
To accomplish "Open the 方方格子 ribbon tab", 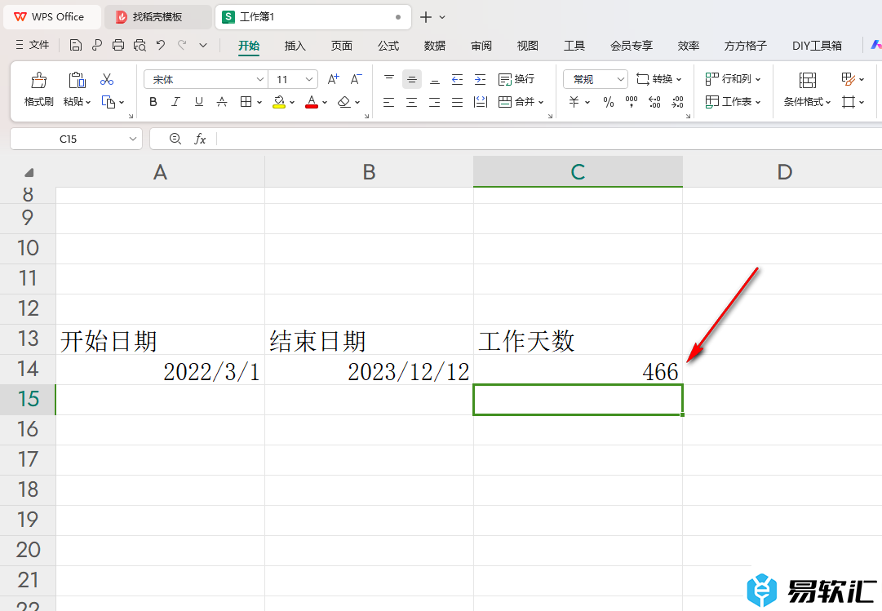I will pyautogui.click(x=745, y=46).
